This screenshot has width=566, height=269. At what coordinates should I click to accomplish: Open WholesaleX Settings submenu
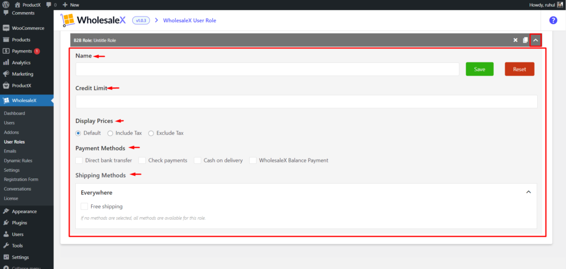12,170
